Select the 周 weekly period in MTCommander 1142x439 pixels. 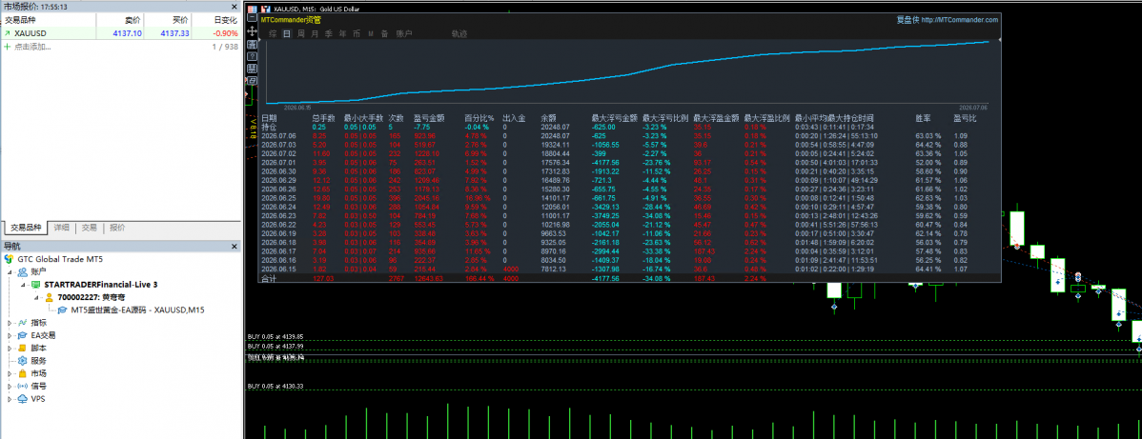coord(301,33)
